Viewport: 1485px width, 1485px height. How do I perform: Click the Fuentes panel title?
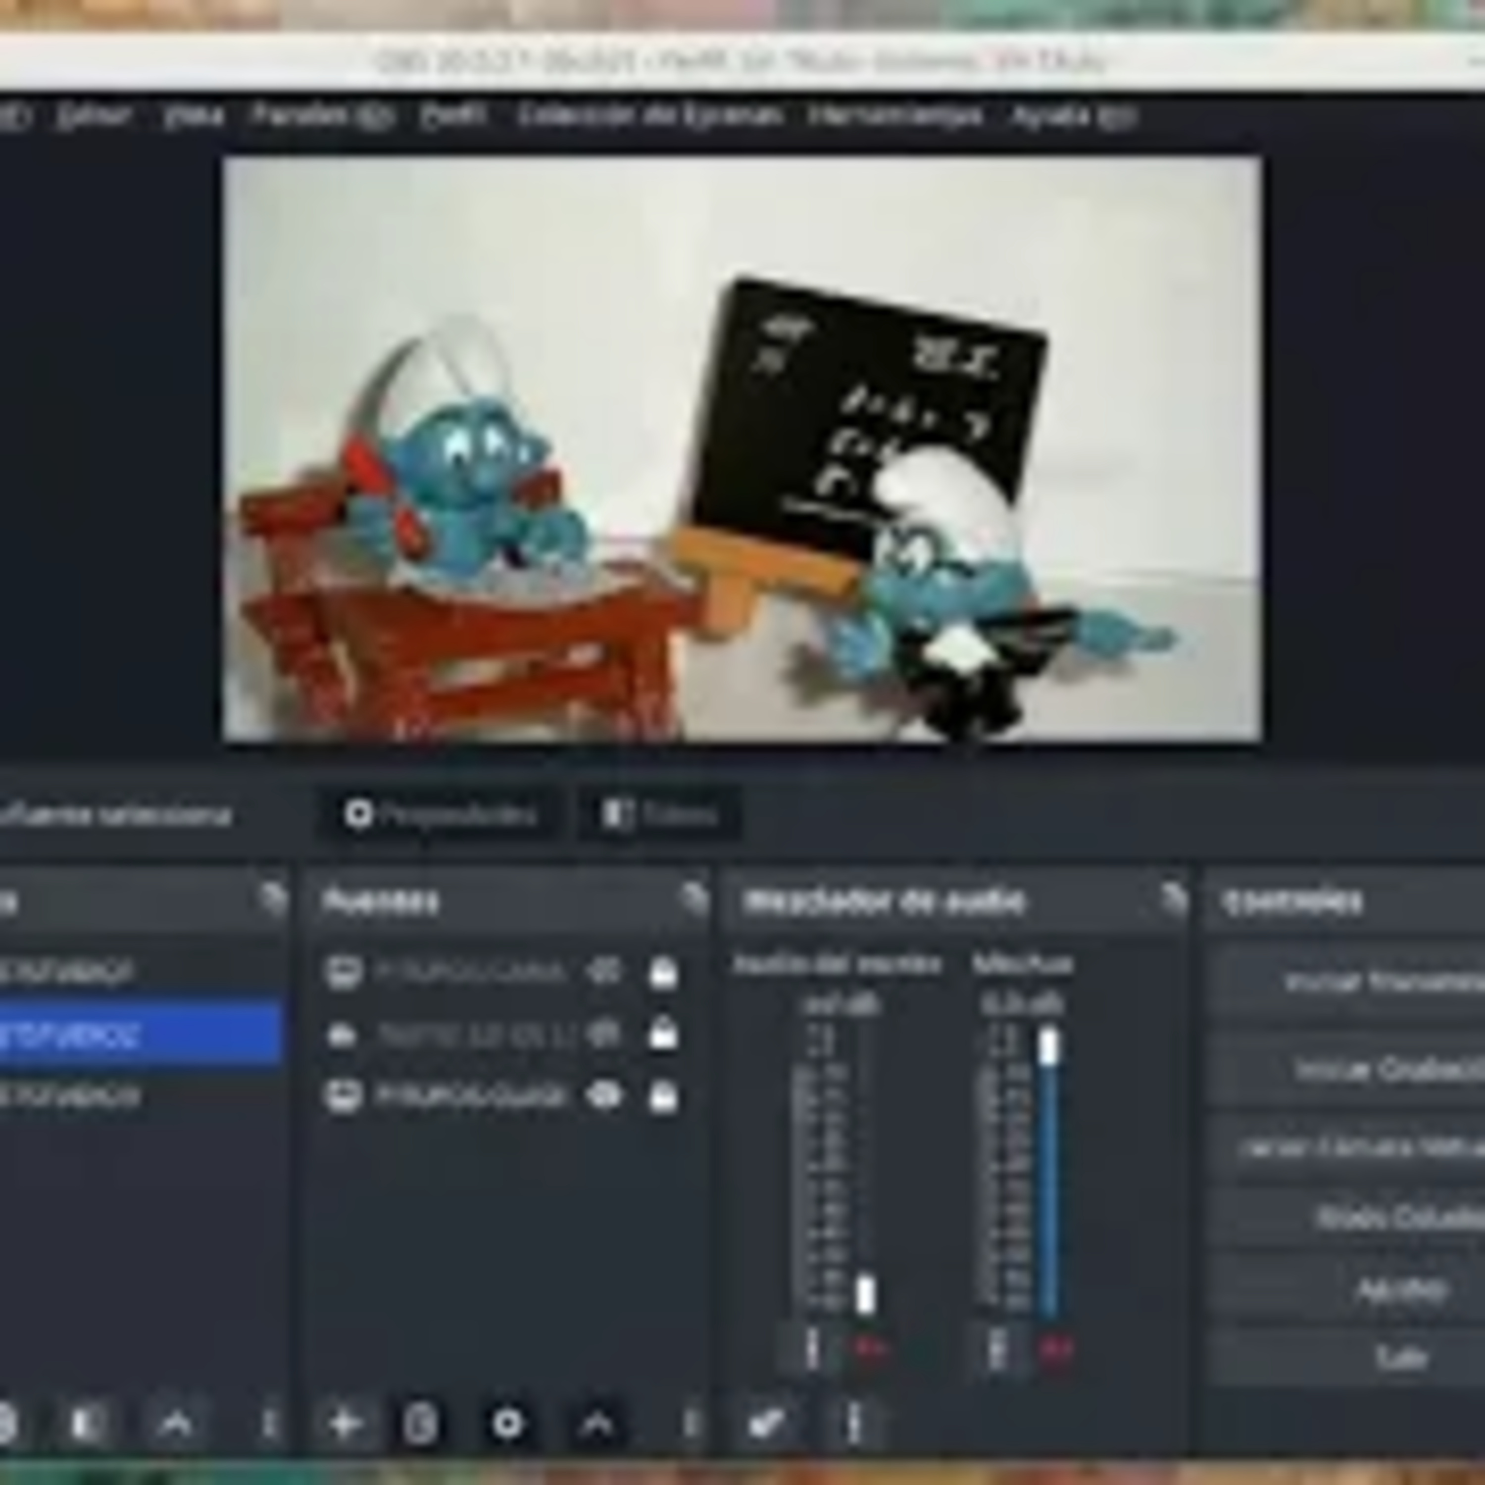tap(381, 900)
